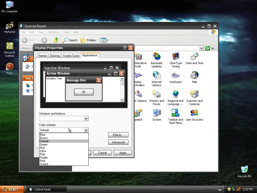257x193 pixels.
Task: Choose Noir from the color scheme list
Action: pos(64,148)
